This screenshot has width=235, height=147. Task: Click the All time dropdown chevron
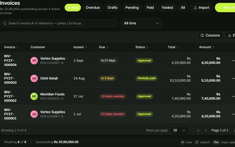point(157,23)
